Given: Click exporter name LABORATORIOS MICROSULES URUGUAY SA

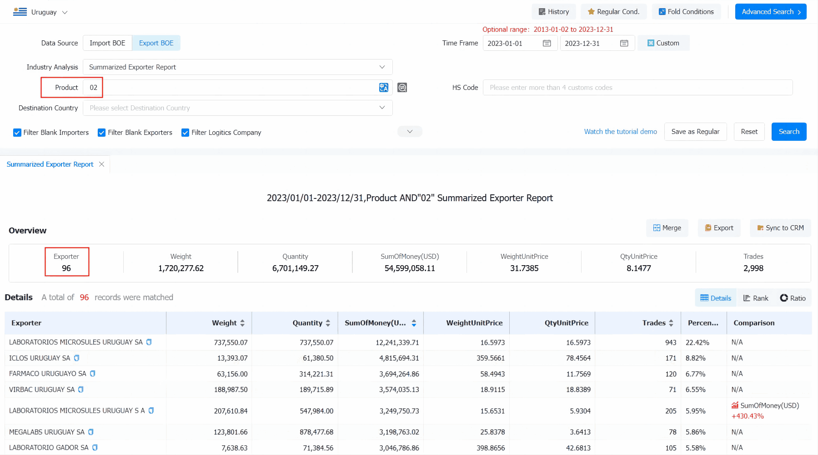Looking at the screenshot, I should pos(76,342).
